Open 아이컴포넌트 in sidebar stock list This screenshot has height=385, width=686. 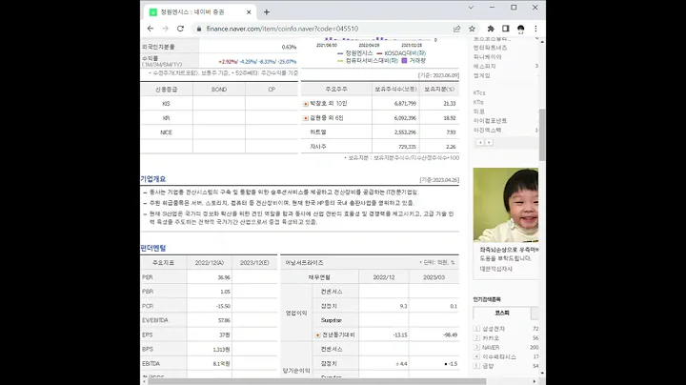coord(490,121)
